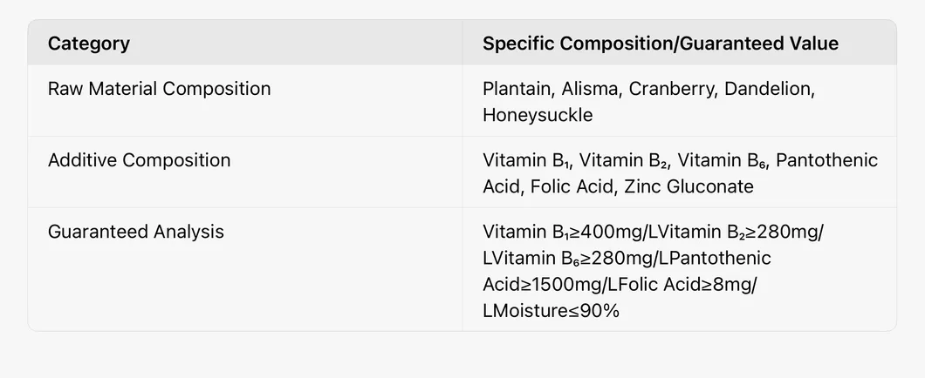Click the word "Honeysuckle"

(x=537, y=115)
